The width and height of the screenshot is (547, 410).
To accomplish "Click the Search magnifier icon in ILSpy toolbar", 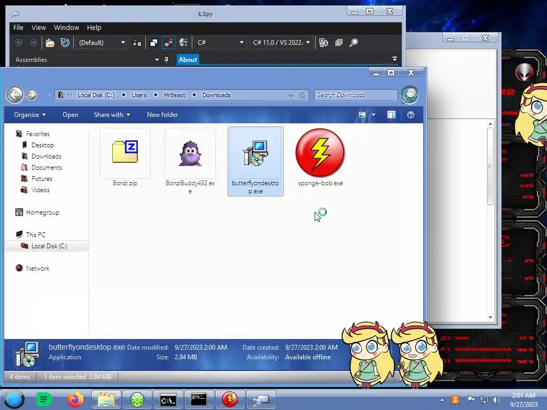I will click(354, 43).
